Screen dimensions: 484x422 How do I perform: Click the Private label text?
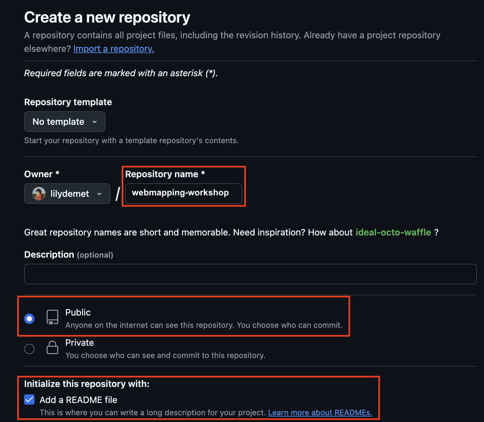(x=80, y=343)
